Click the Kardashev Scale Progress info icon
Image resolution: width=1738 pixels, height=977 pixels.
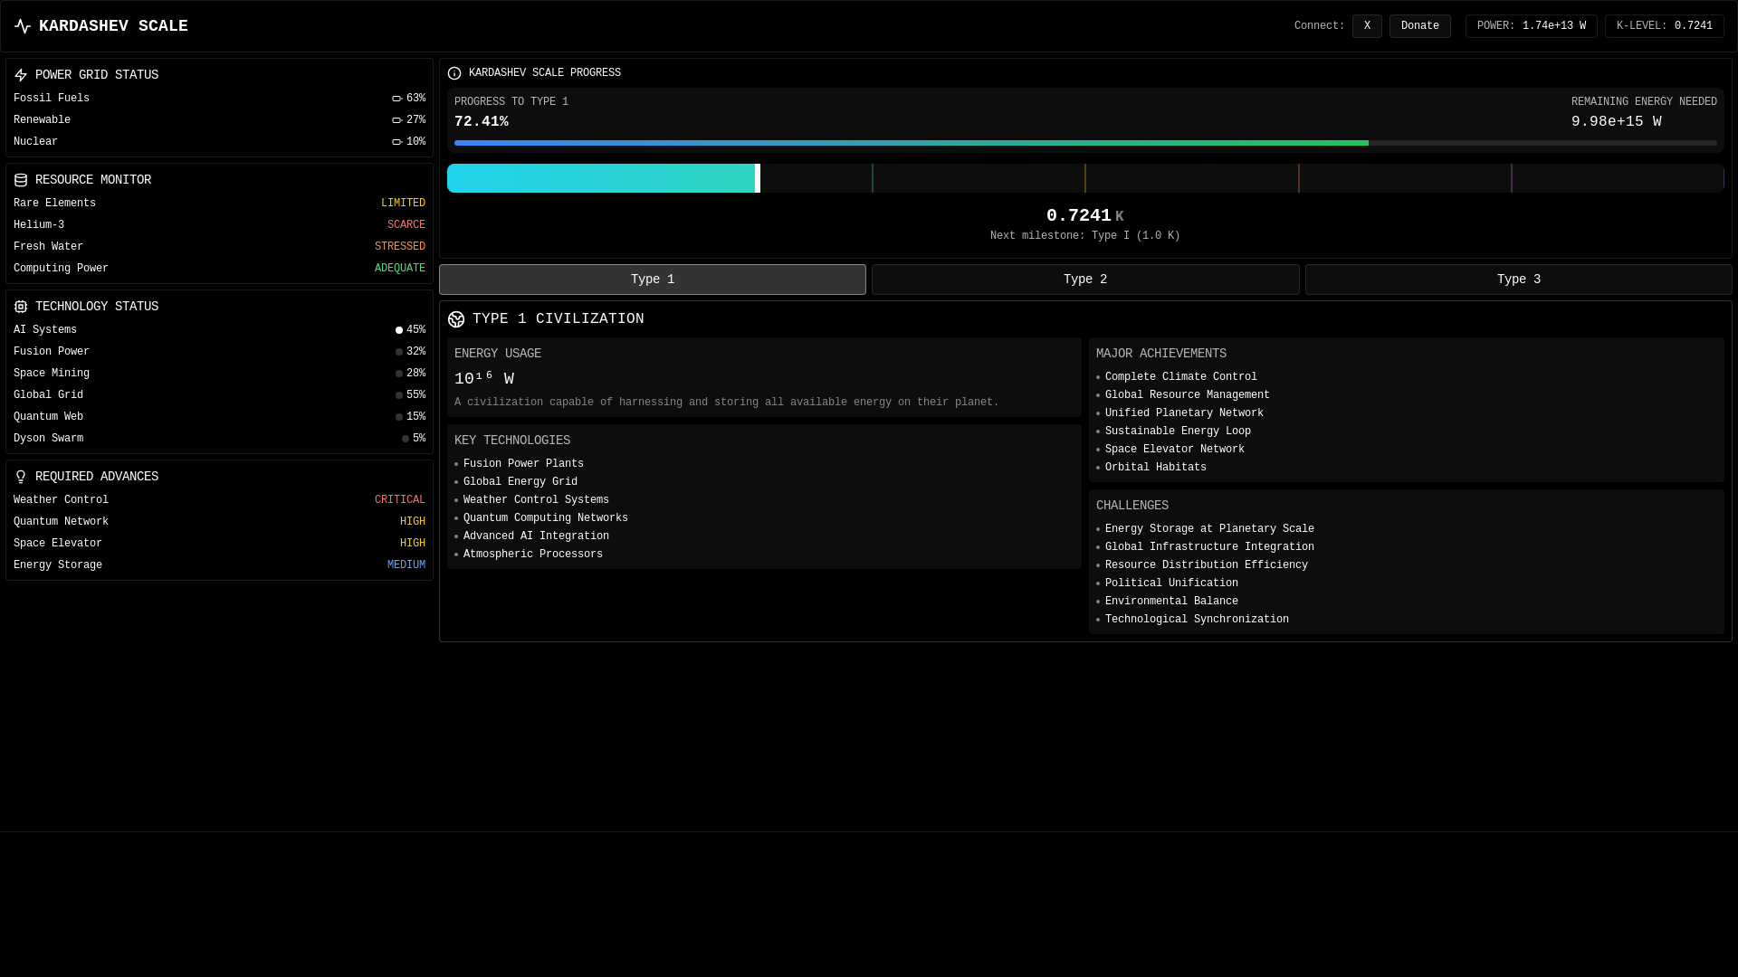pos(454,73)
